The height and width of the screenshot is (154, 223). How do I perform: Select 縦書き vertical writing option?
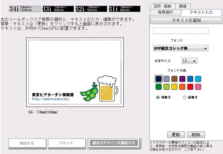[185, 97]
